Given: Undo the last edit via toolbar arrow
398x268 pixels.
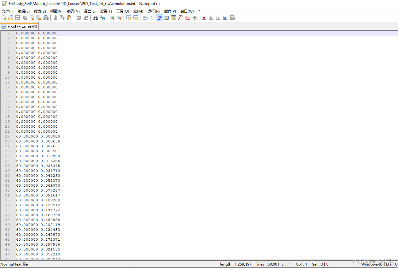Looking at the screenshot, I should pos(79,18).
